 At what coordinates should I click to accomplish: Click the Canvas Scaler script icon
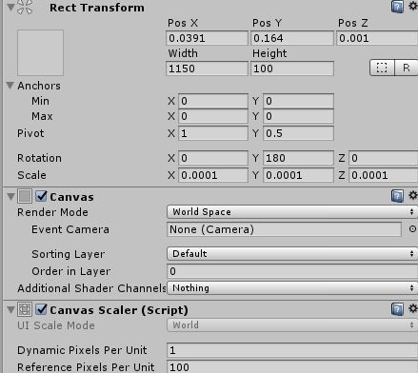25,309
